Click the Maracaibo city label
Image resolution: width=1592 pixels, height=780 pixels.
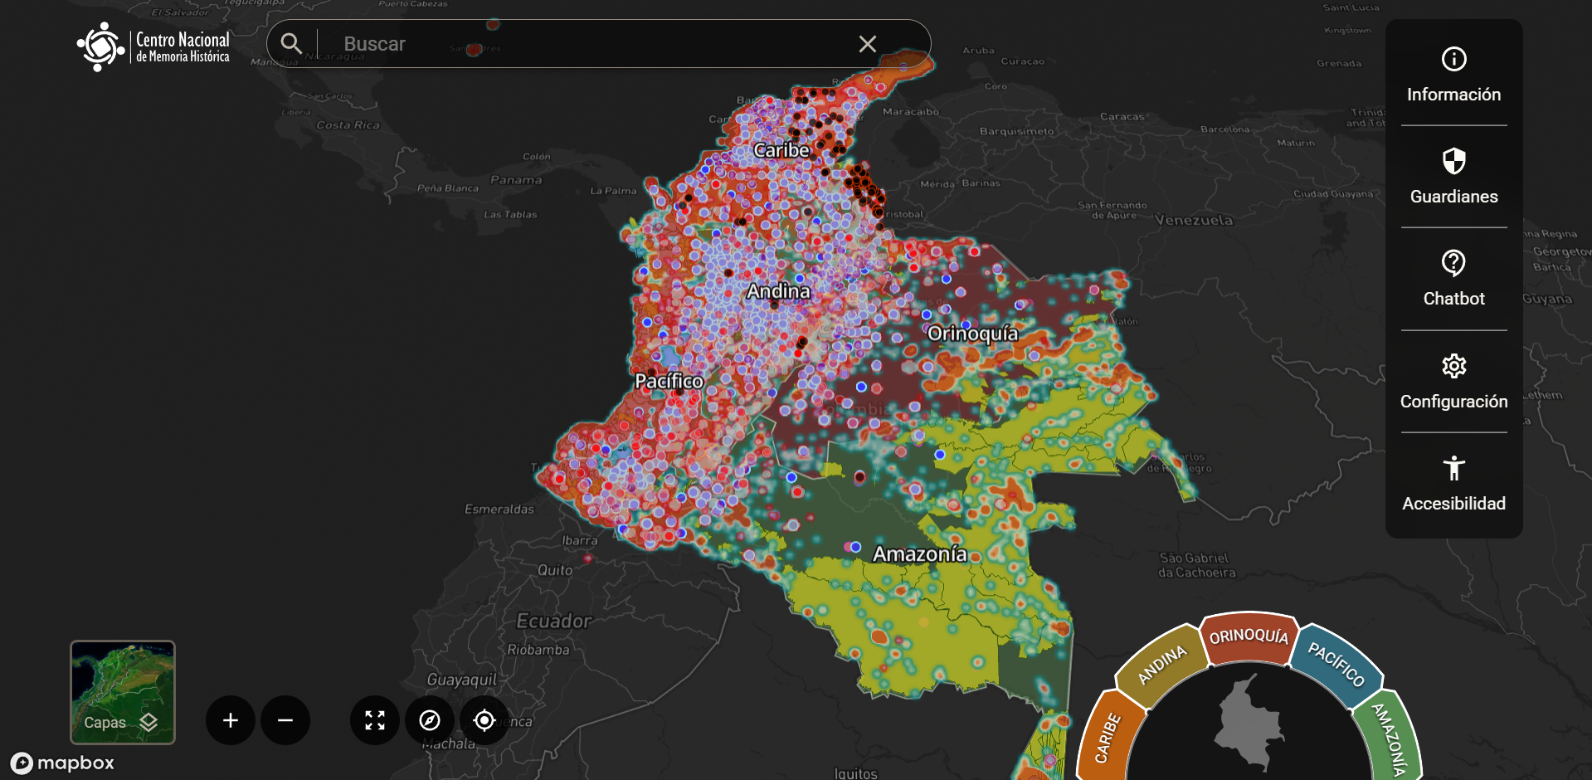click(911, 112)
